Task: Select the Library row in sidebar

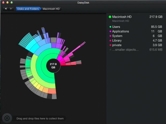Action: click(x=136, y=41)
